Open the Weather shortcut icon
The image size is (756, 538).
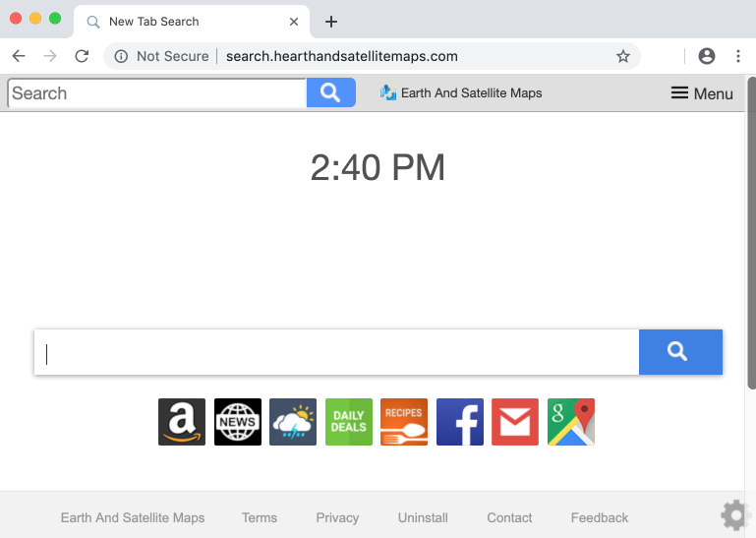coord(293,422)
